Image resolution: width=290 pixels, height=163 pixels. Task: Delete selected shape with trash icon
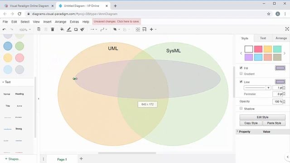[x=53, y=29]
